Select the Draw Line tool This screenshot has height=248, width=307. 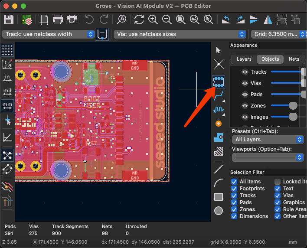pyautogui.click(x=219, y=169)
